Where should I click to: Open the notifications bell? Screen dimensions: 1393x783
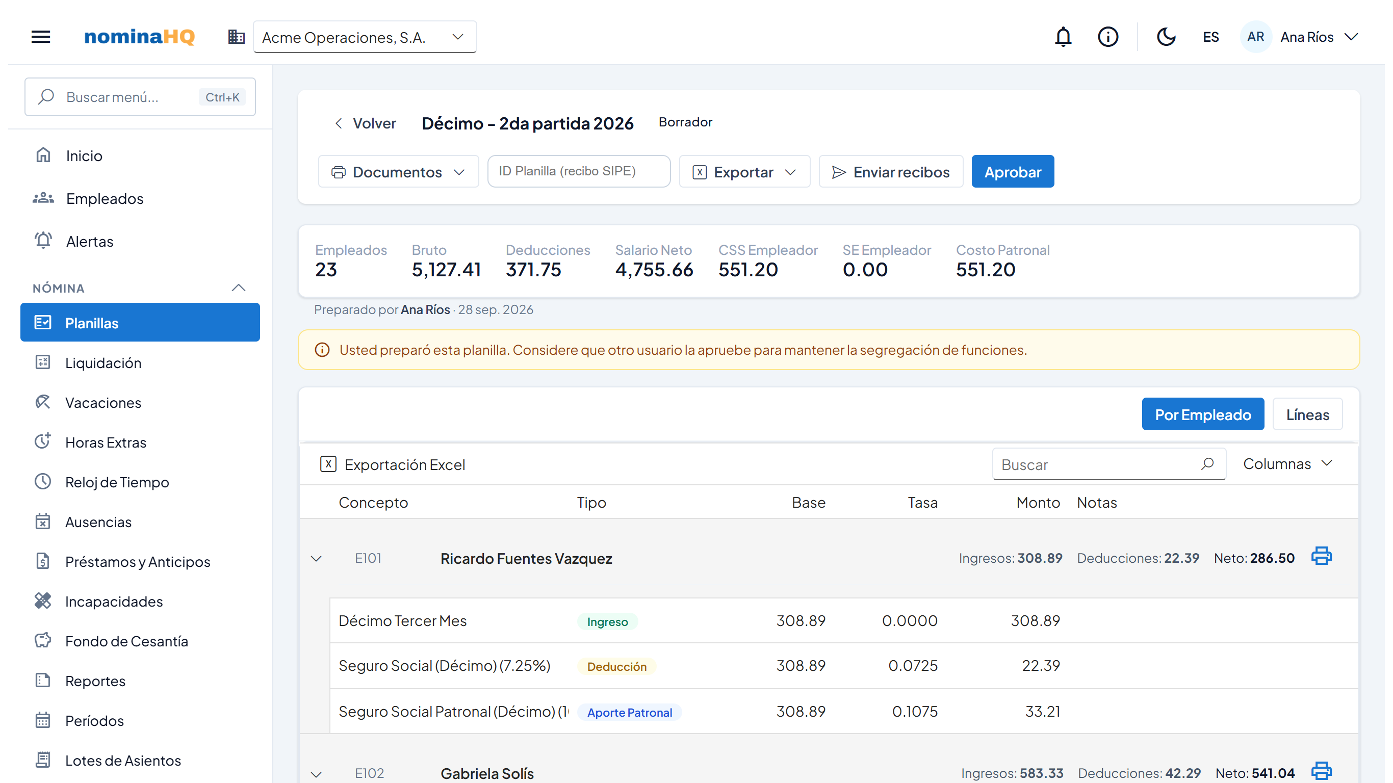(1063, 37)
